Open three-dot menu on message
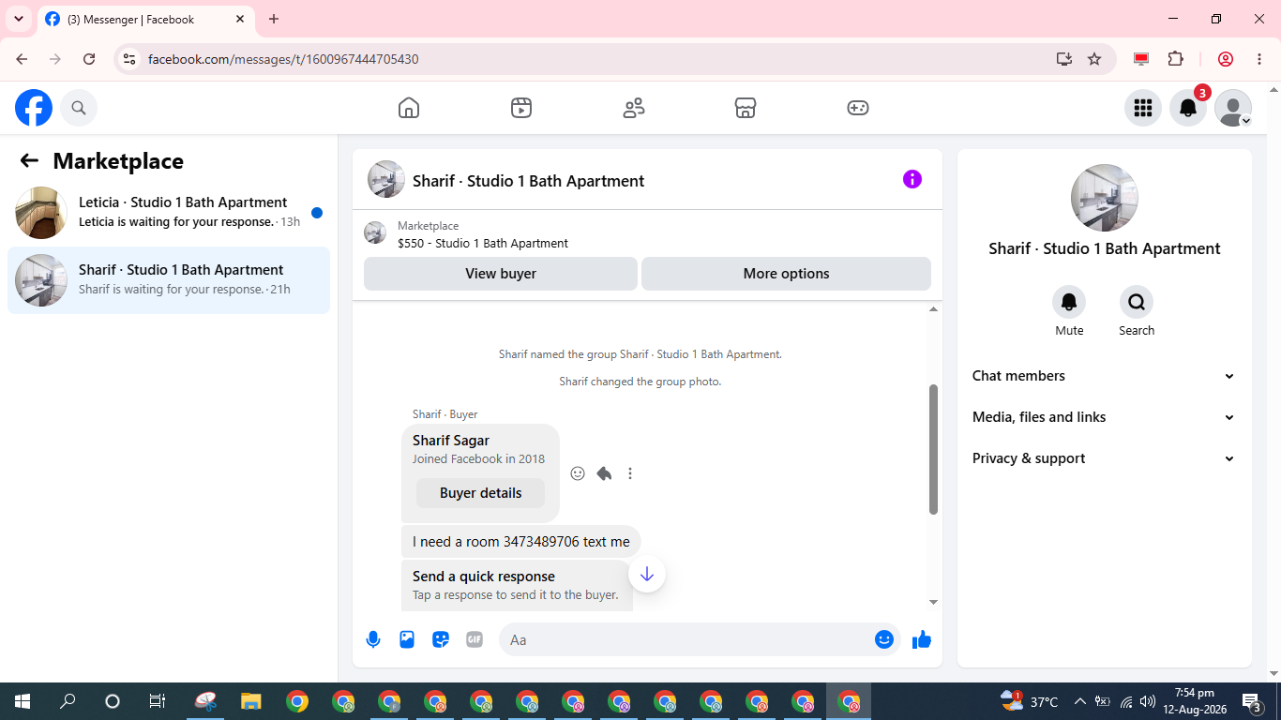The width and height of the screenshot is (1281, 720). click(x=630, y=473)
